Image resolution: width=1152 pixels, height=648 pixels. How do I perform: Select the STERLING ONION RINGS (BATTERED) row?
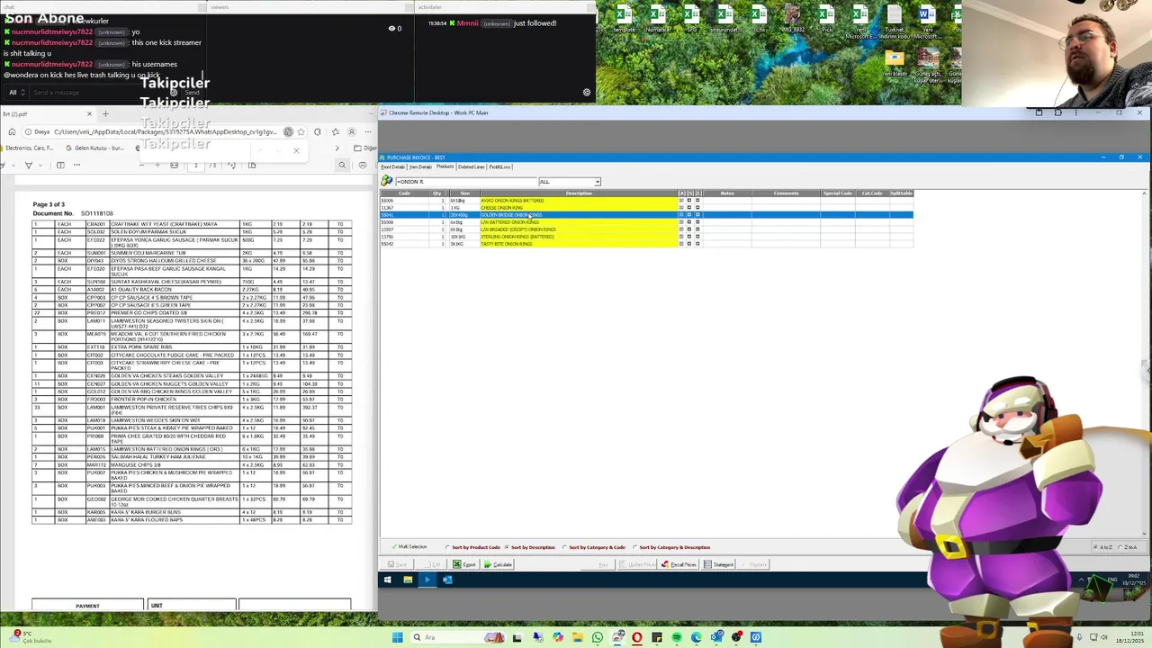click(646, 237)
